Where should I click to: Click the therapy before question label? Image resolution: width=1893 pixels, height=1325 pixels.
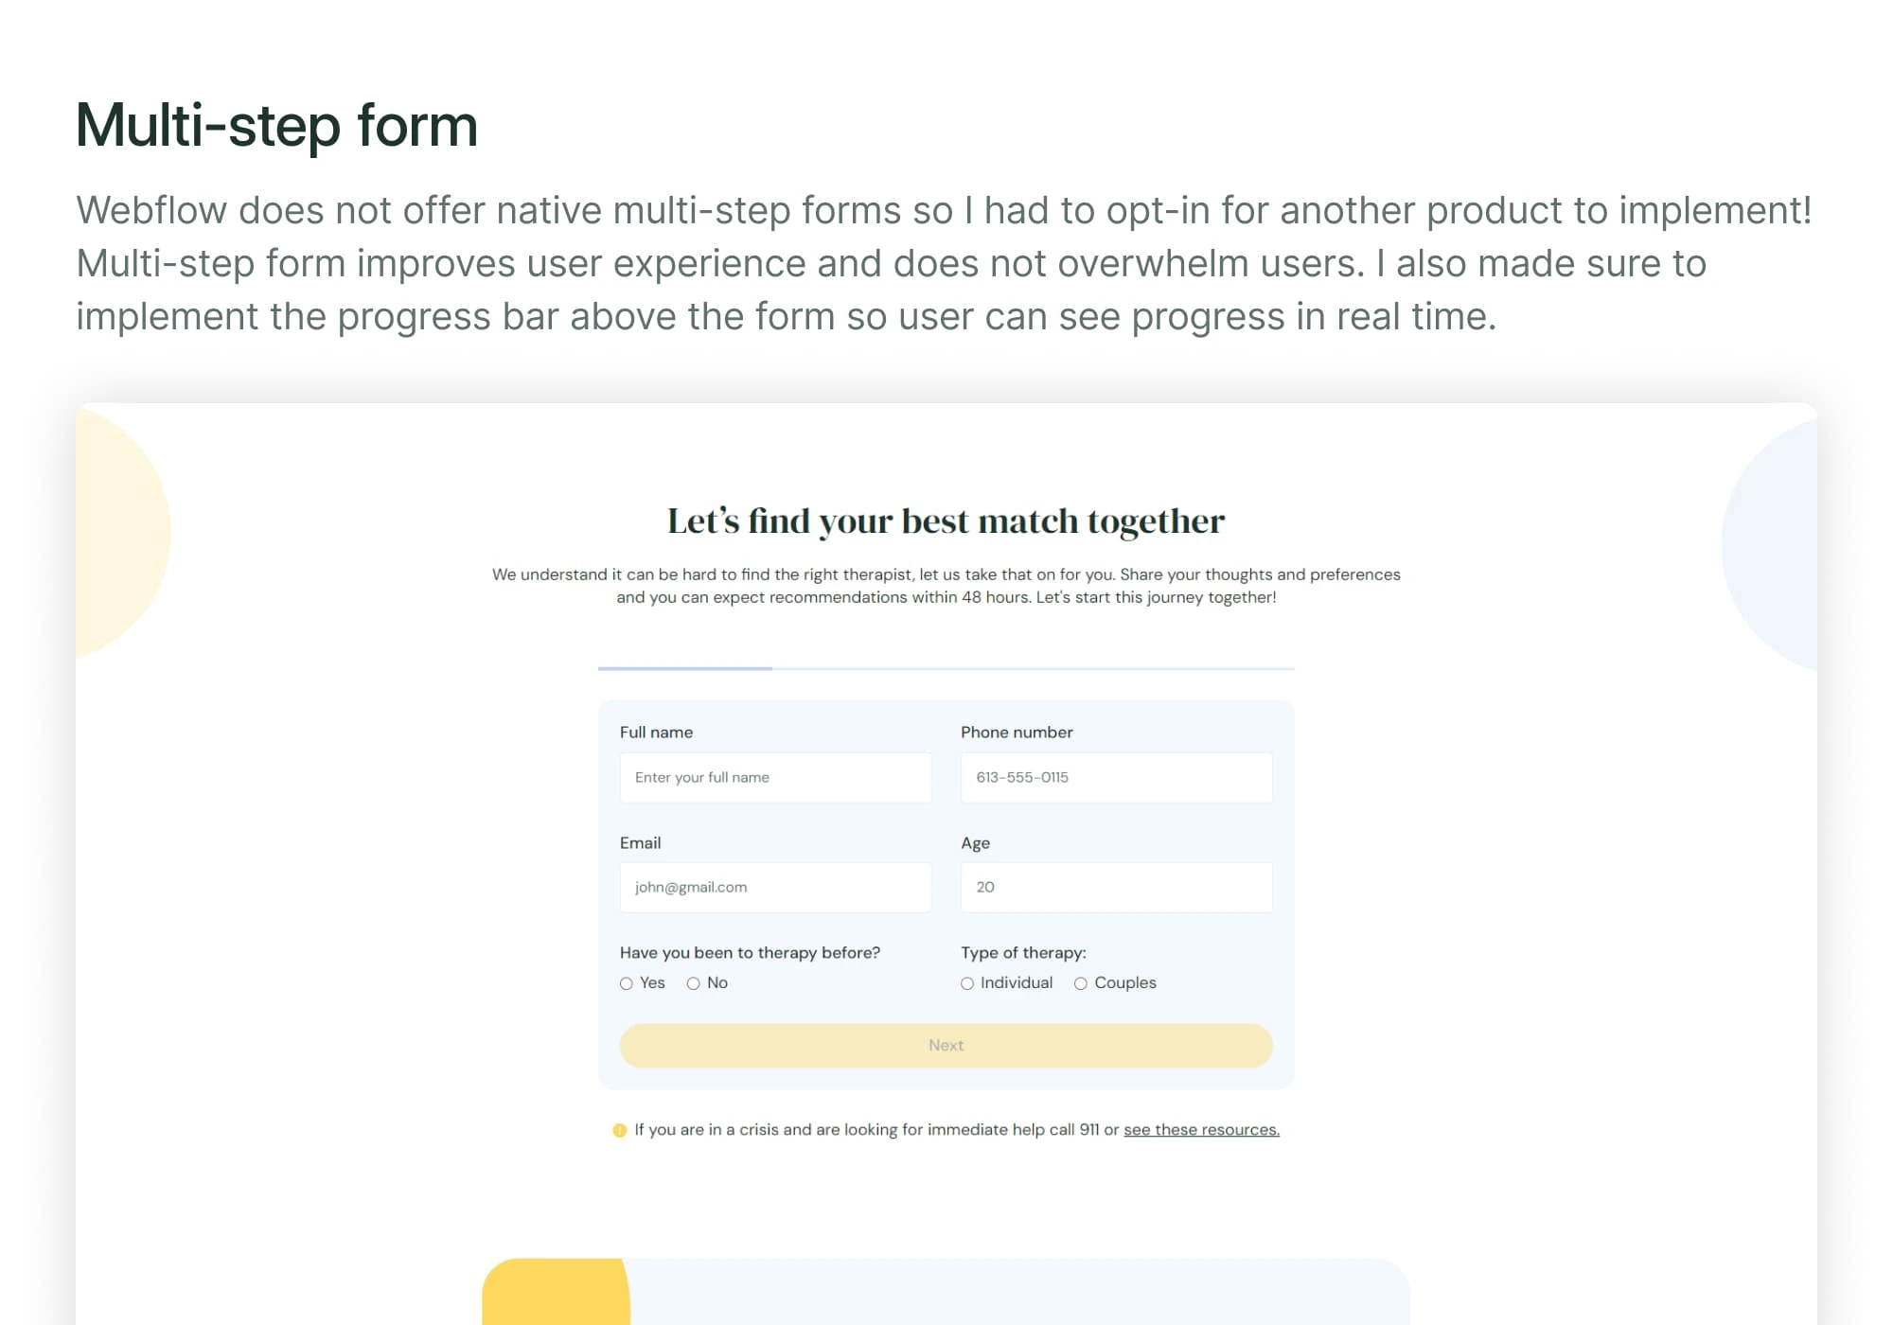(x=750, y=953)
